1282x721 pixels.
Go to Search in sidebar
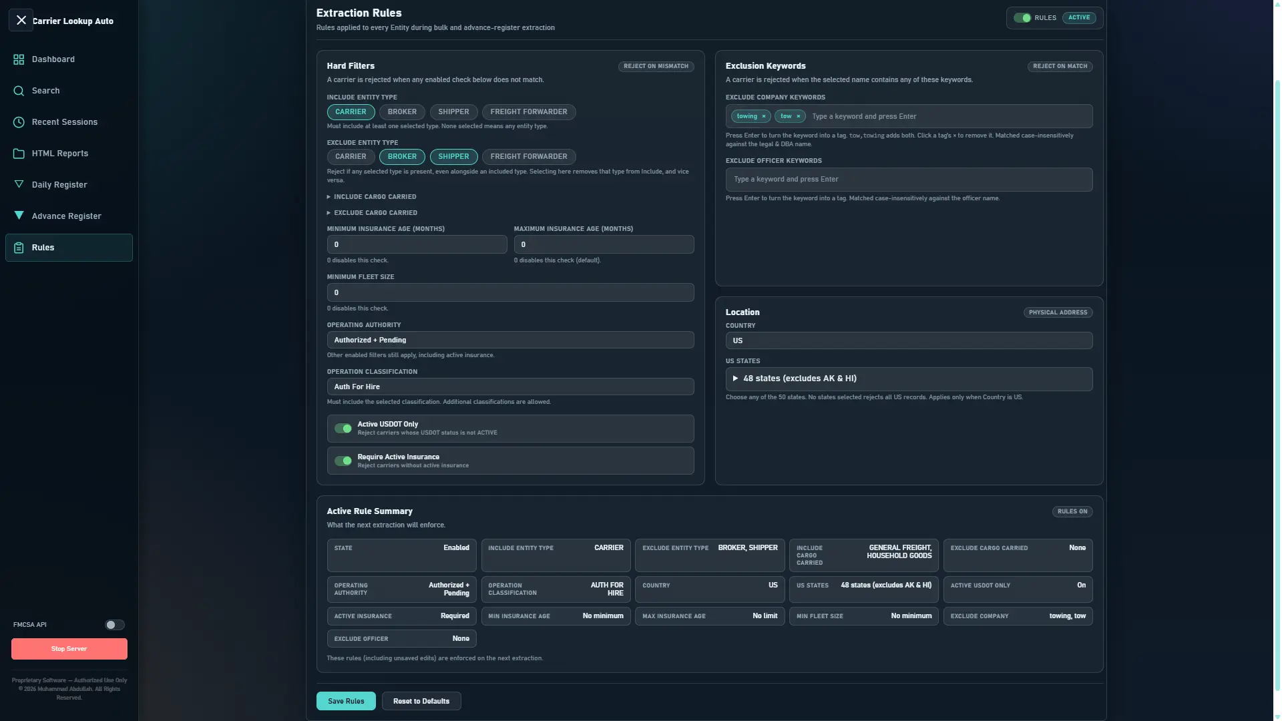coord(69,91)
